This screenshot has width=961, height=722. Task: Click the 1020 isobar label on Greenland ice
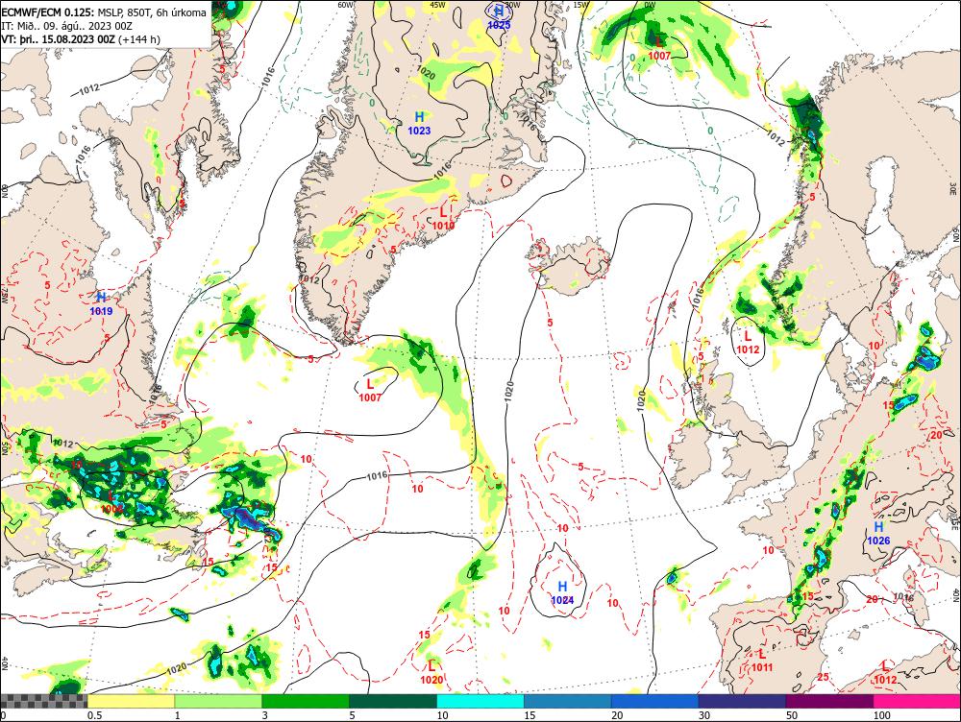coord(426,73)
